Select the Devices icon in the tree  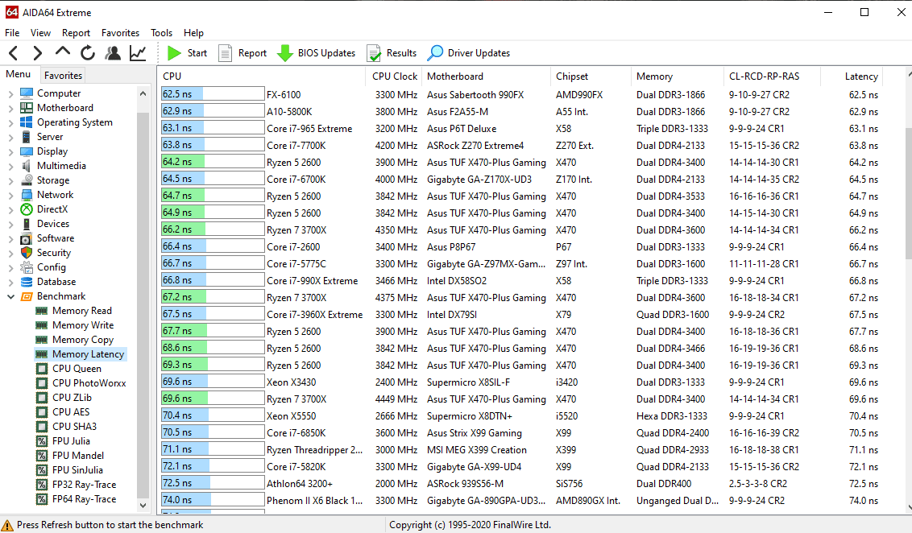pyautogui.click(x=26, y=224)
